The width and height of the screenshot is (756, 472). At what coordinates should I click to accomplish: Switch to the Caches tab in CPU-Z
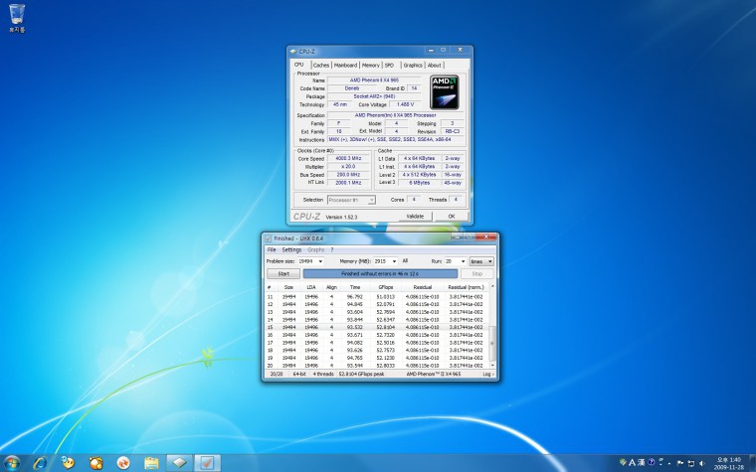[x=320, y=65]
